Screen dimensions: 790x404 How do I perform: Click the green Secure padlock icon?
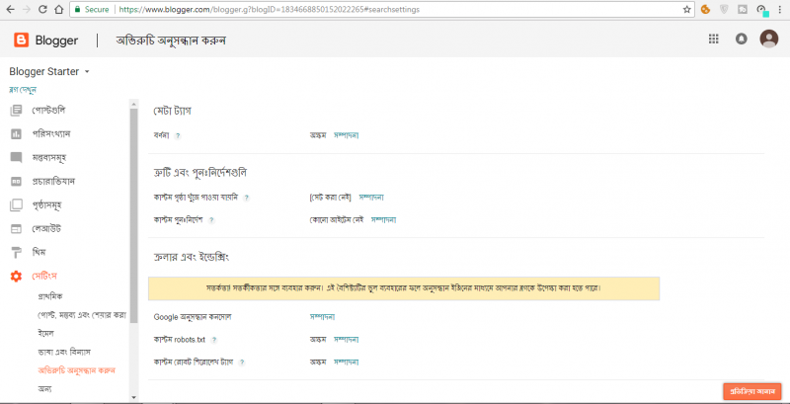coord(77,10)
